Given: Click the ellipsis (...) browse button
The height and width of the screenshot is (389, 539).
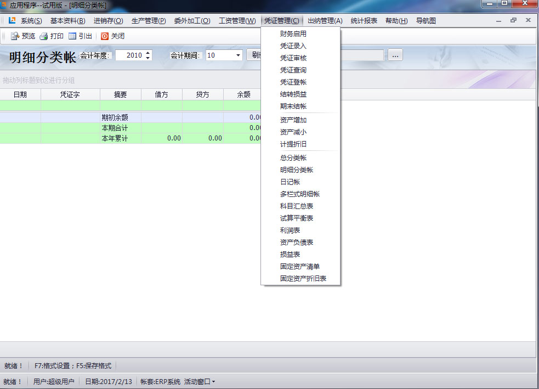Looking at the screenshot, I should [x=395, y=55].
